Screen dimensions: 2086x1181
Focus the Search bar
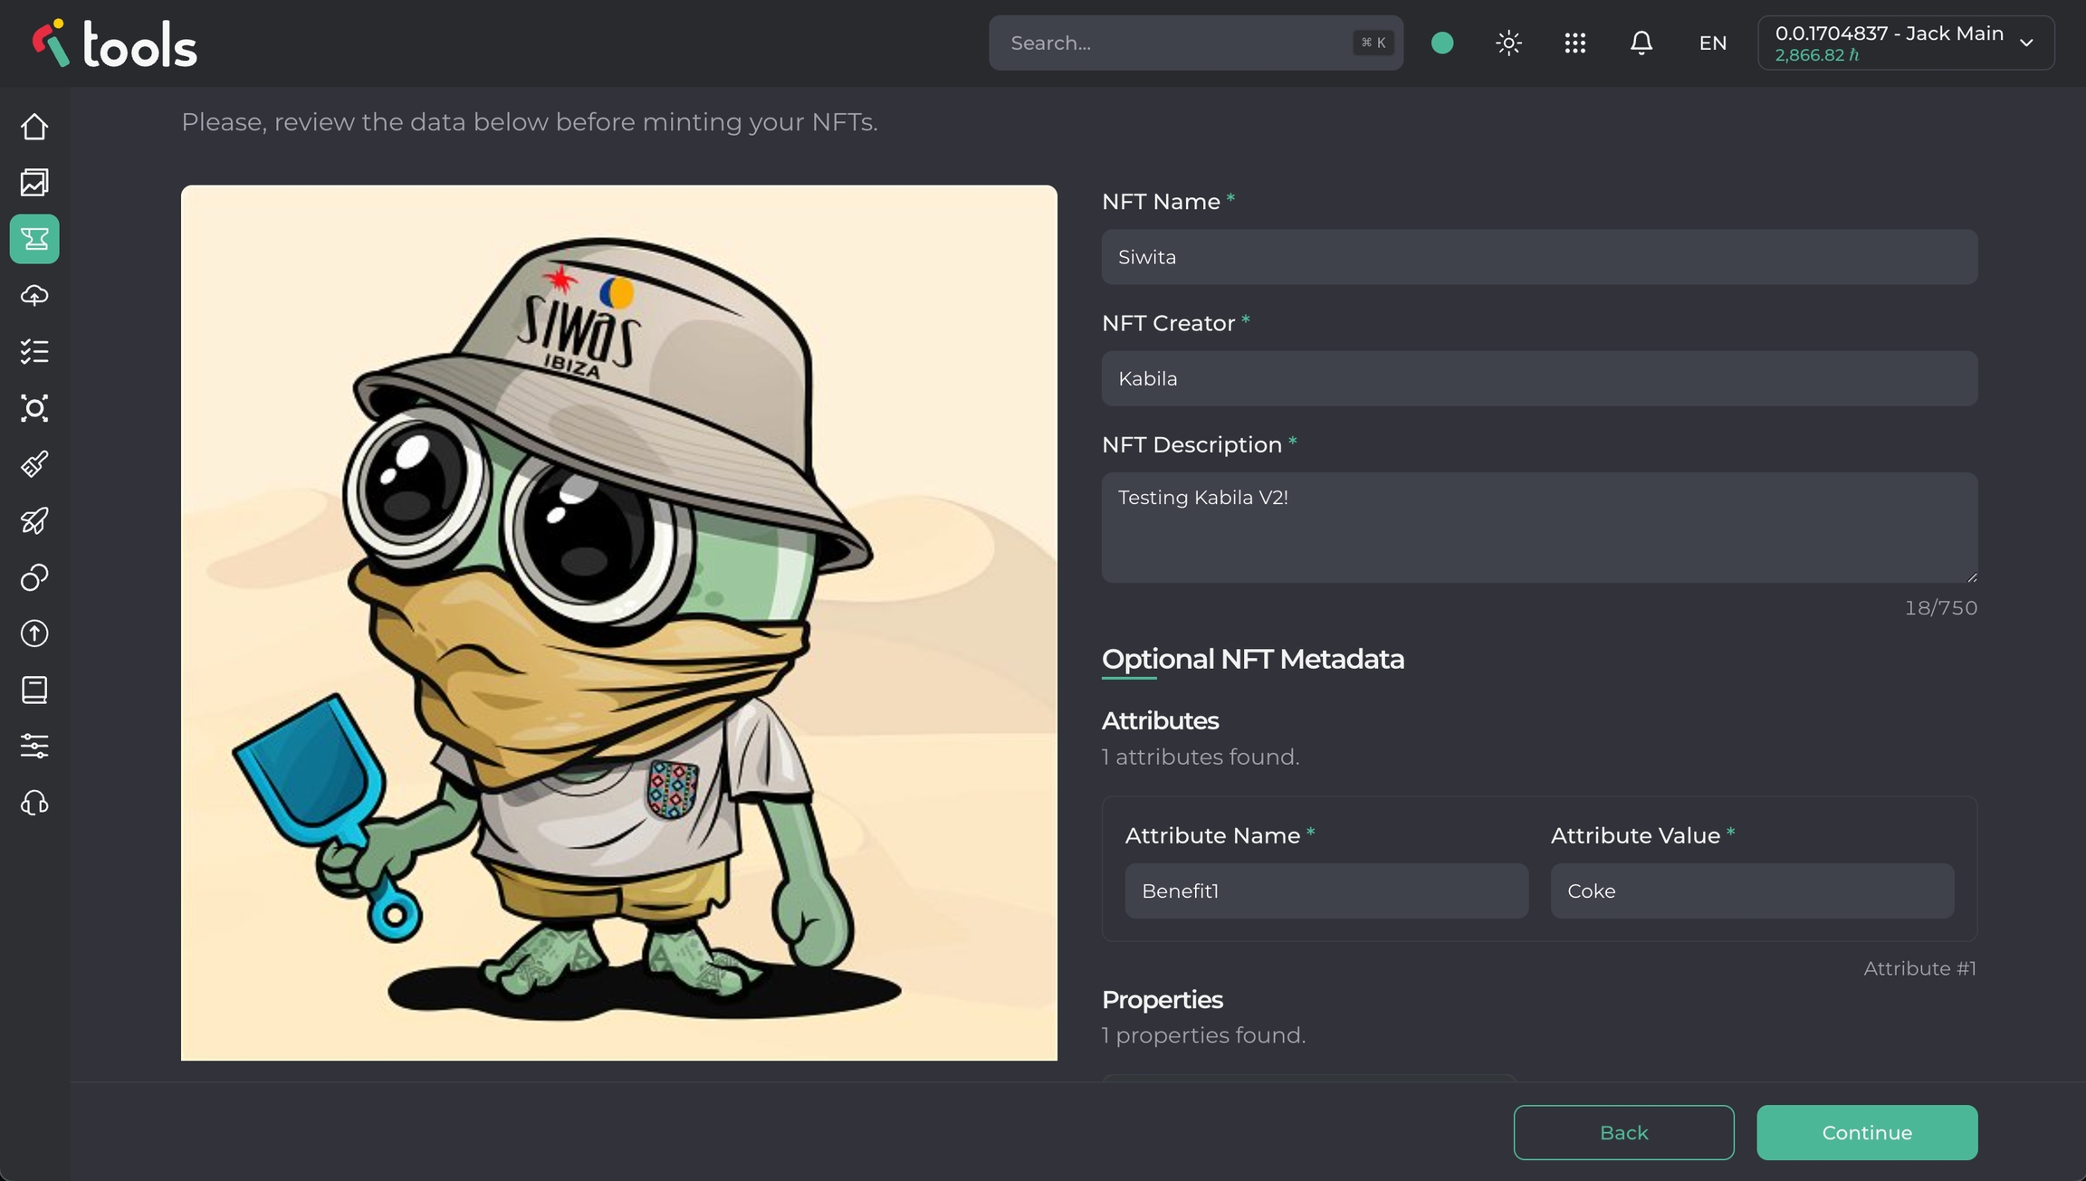click(1177, 43)
